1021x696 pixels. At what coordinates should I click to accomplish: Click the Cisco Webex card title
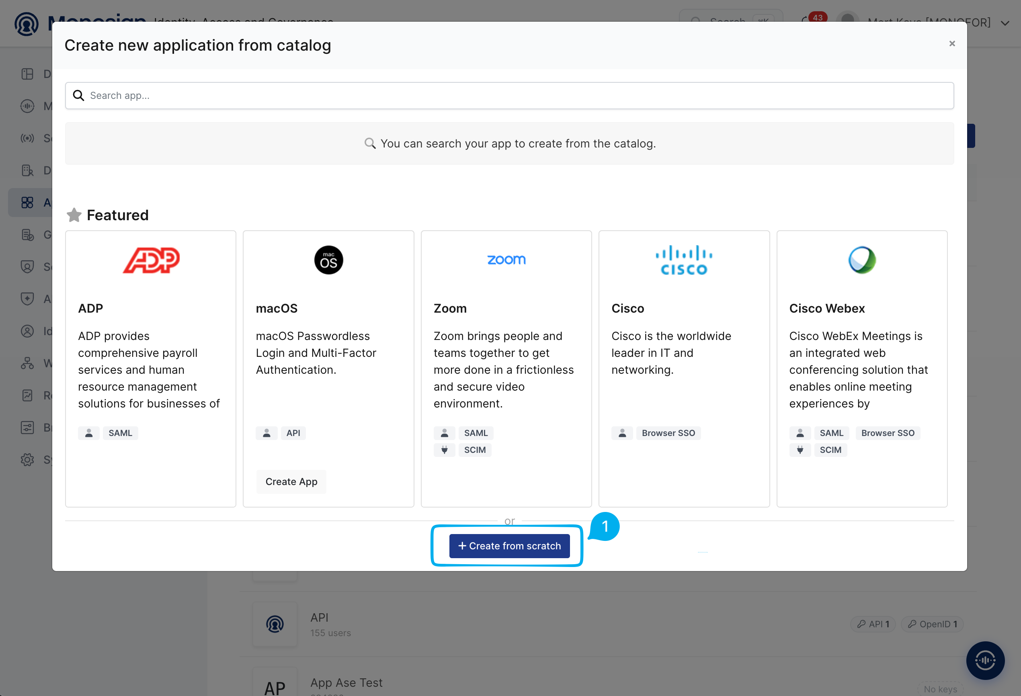pos(827,308)
